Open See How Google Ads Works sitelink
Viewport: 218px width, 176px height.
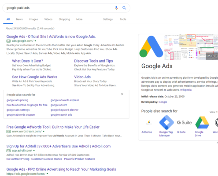(x=34, y=77)
